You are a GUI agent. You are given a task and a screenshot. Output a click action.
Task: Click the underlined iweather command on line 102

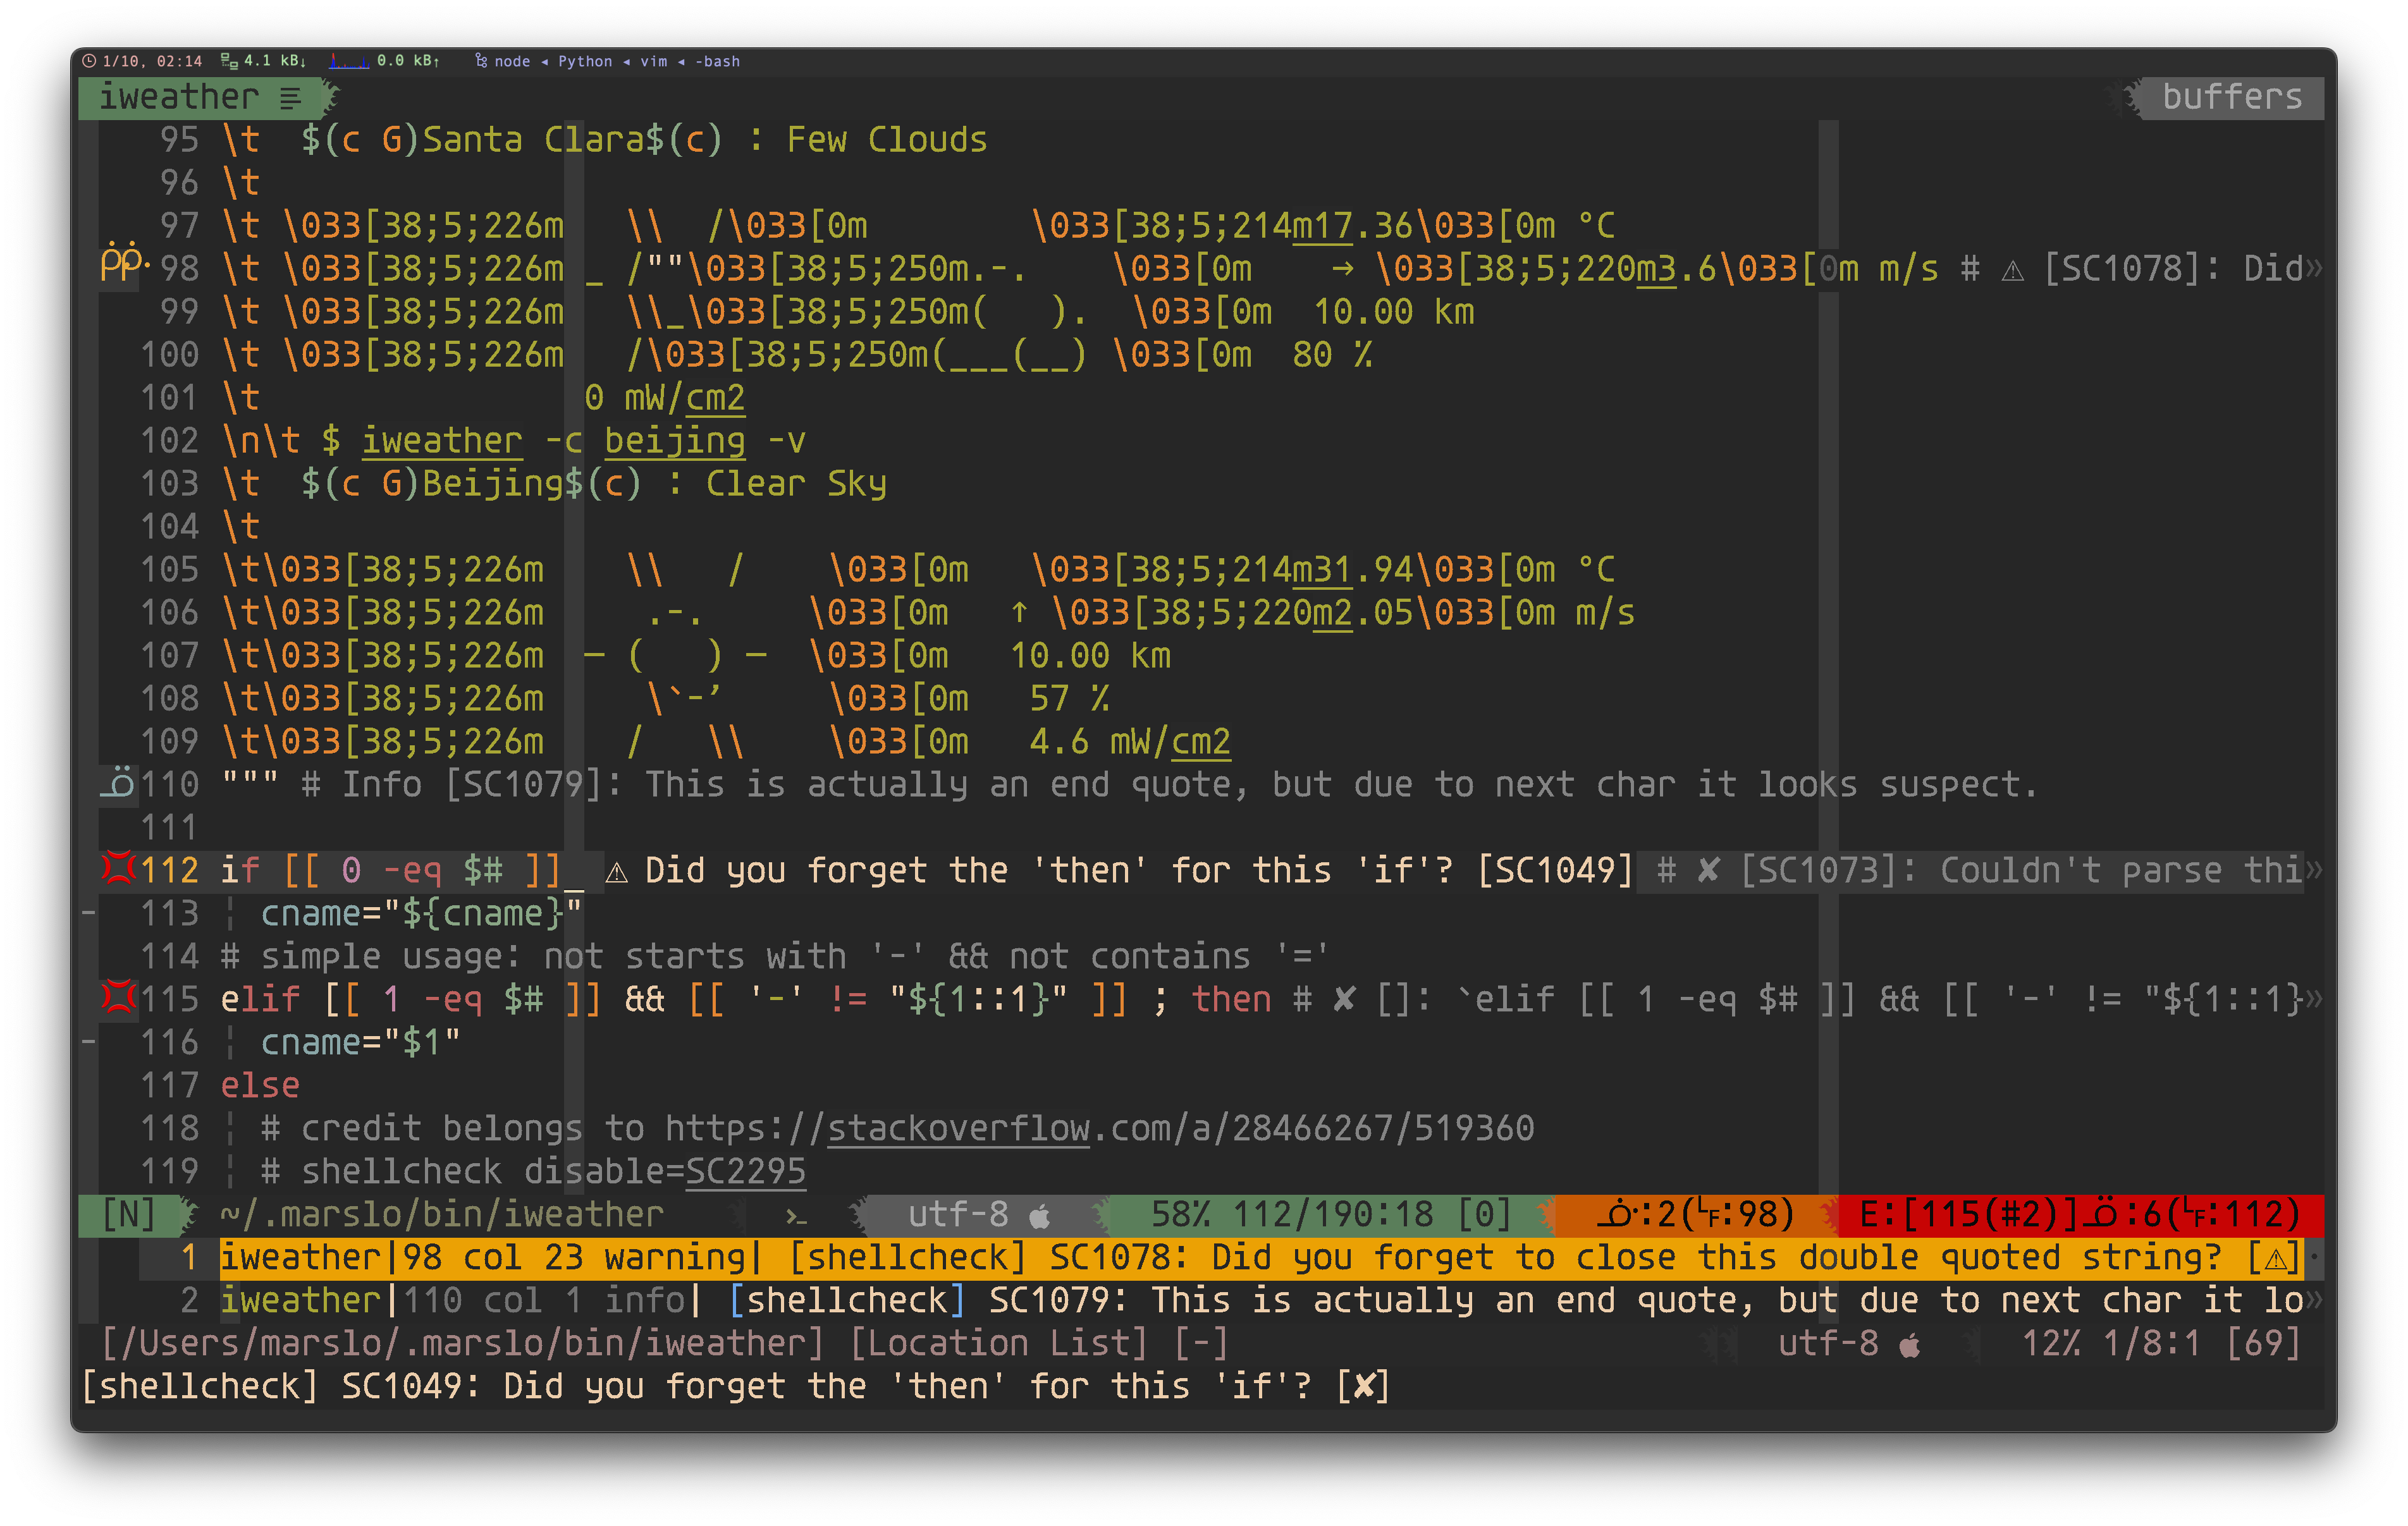point(442,441)
